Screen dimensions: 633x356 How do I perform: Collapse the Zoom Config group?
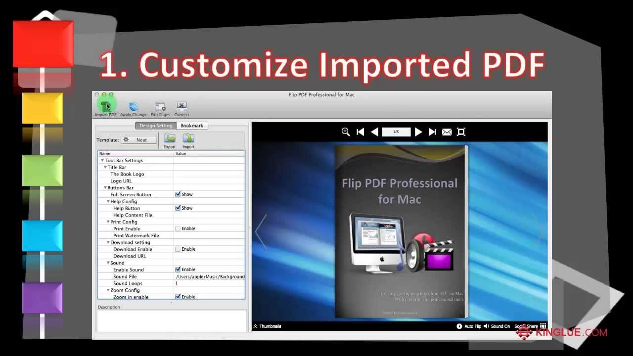coord(108,290)
